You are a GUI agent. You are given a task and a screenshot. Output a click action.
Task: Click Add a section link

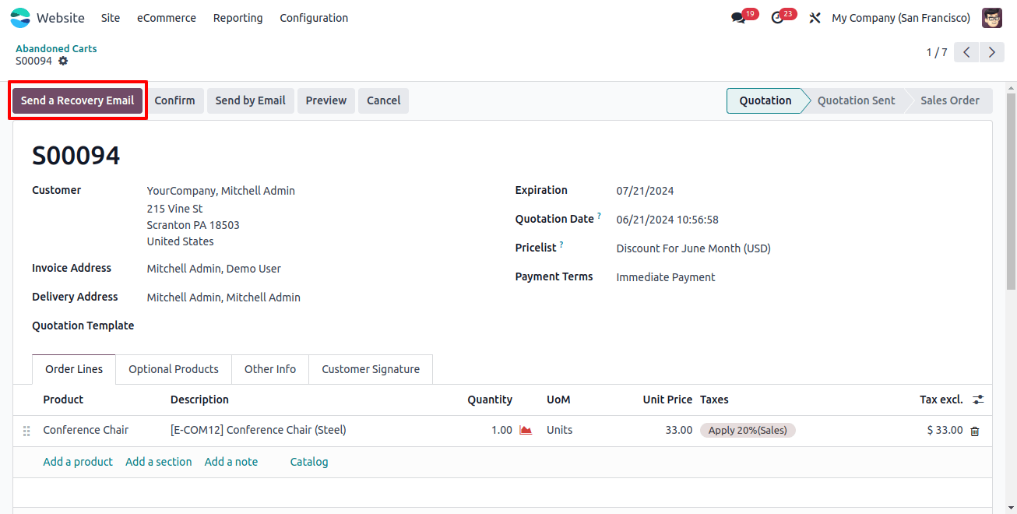[158, 462]
